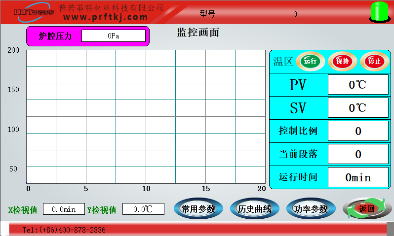
Task: Click the PRFT company logo
Action: [x=33, y=12]
